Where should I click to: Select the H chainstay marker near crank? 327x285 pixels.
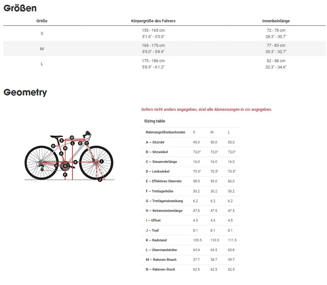pos(56,165)
